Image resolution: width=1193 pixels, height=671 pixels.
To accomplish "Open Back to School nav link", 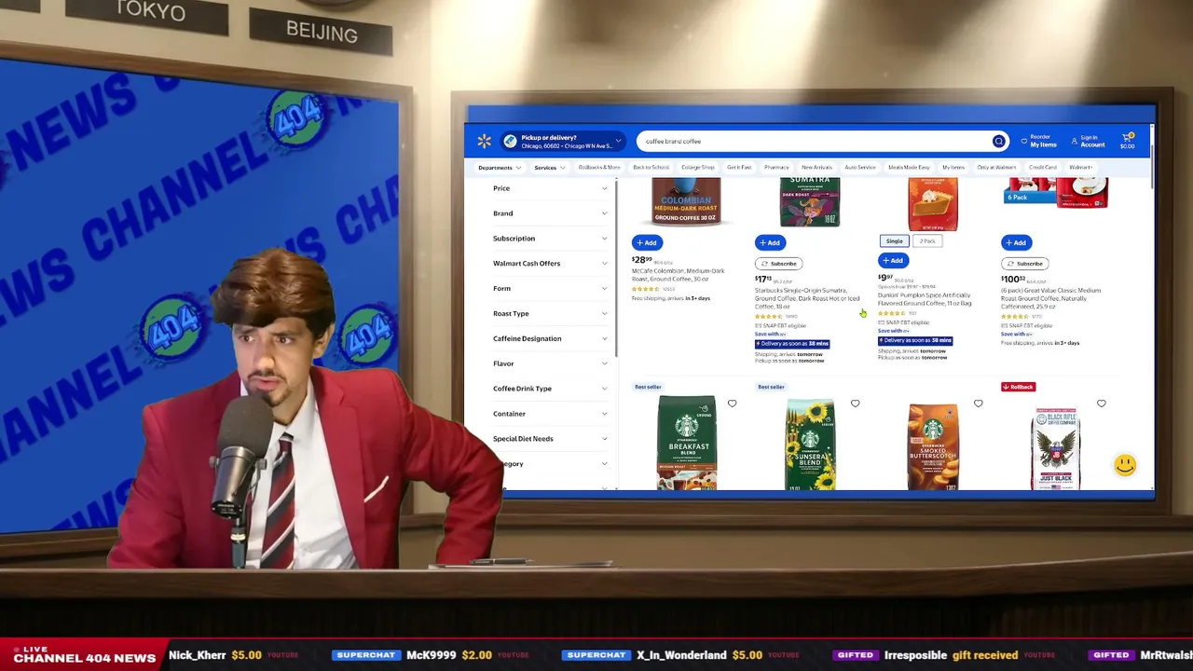I will click(651, 168).
